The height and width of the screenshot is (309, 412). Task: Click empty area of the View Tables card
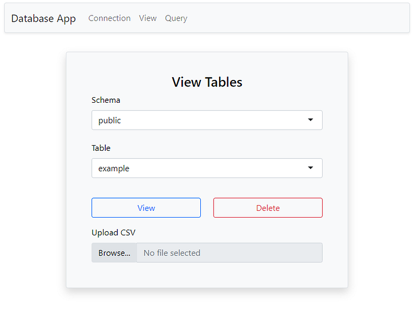[x=207, y=275]
